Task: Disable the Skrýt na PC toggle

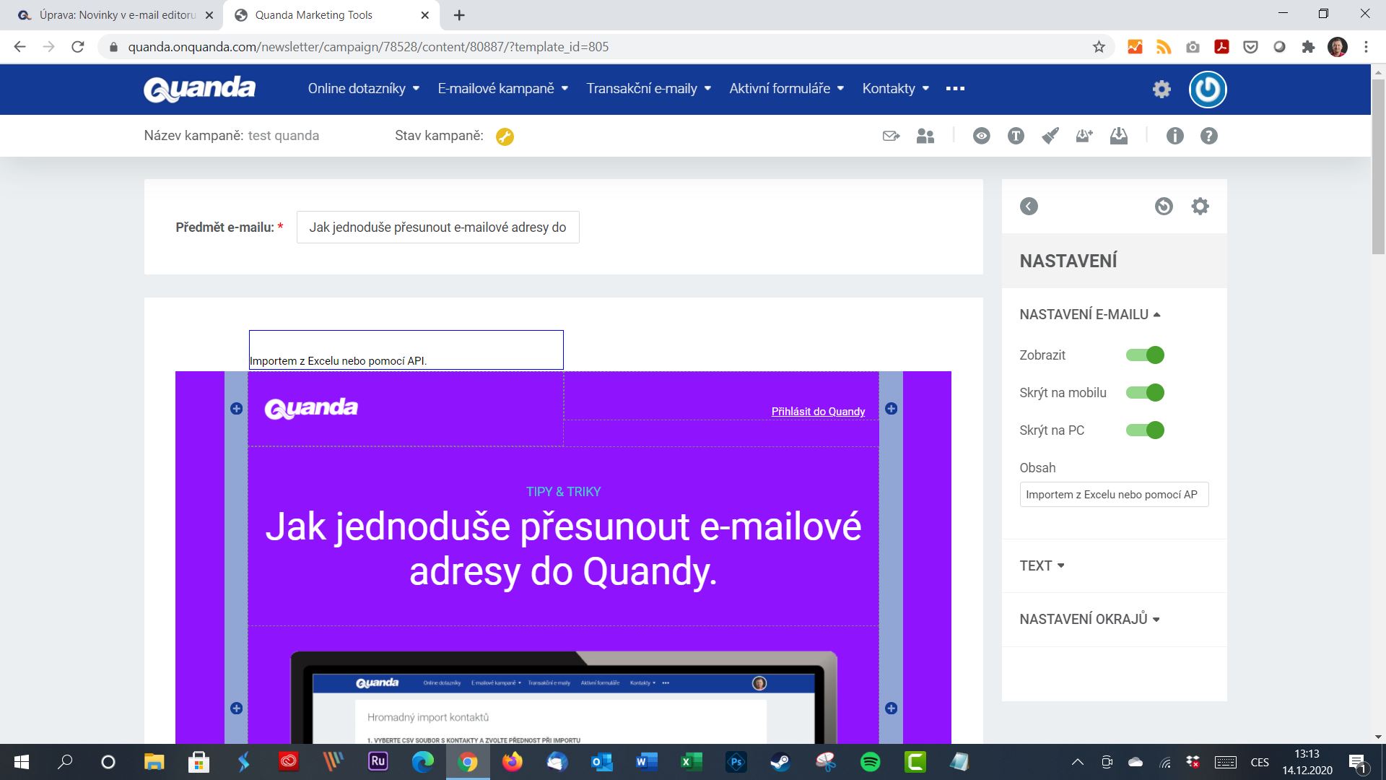Action: coord(1145,430)
